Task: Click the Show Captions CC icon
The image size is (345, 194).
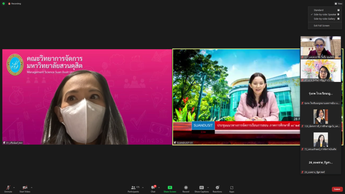Action: tap(202, 188)
